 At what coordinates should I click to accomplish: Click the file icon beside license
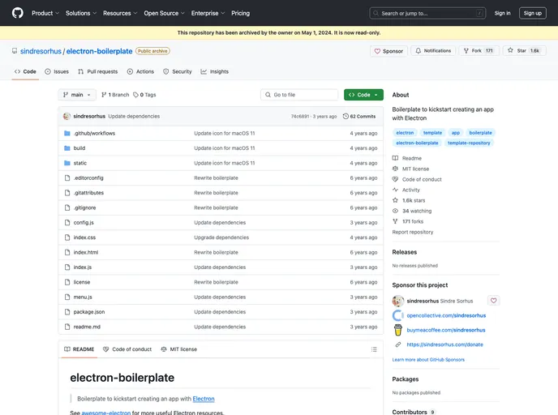coord(67,282)
